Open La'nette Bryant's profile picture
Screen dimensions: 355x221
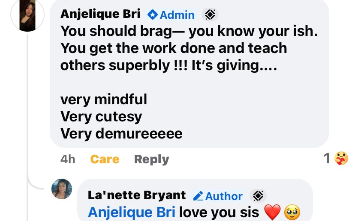pyautogui.click(x=62, y=189)
